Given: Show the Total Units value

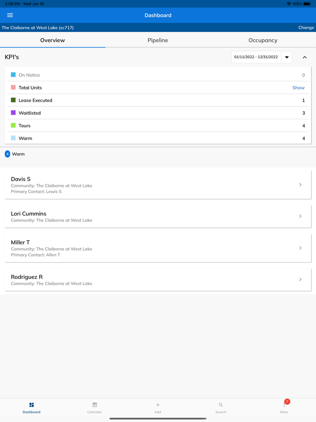Looking at the screenshot, I should pos(298,88).
